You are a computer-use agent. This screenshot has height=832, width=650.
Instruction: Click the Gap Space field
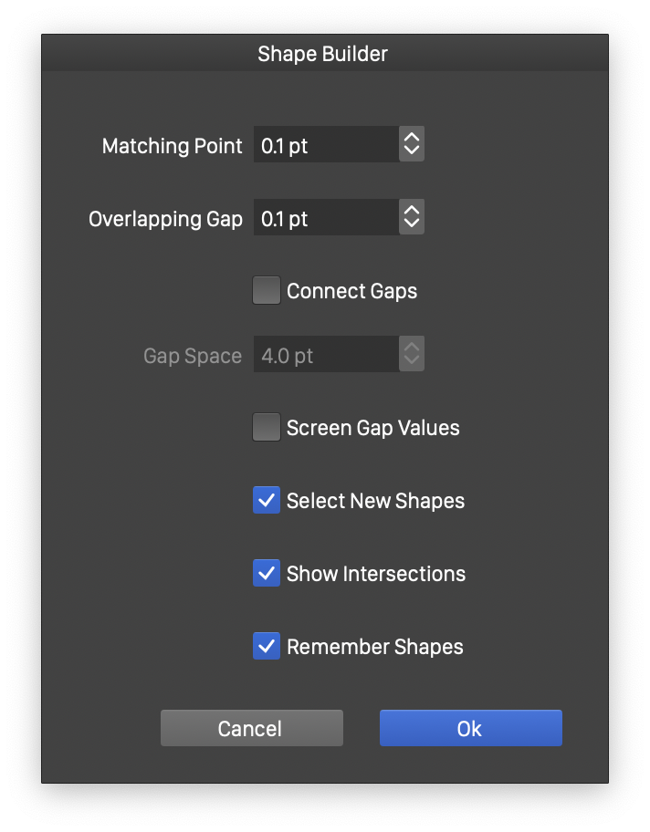tap(325, 355)
